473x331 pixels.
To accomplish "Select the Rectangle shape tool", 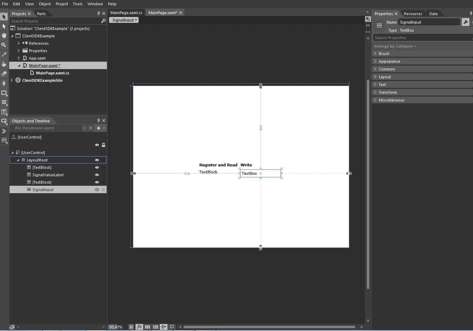I will click(4, 93).
